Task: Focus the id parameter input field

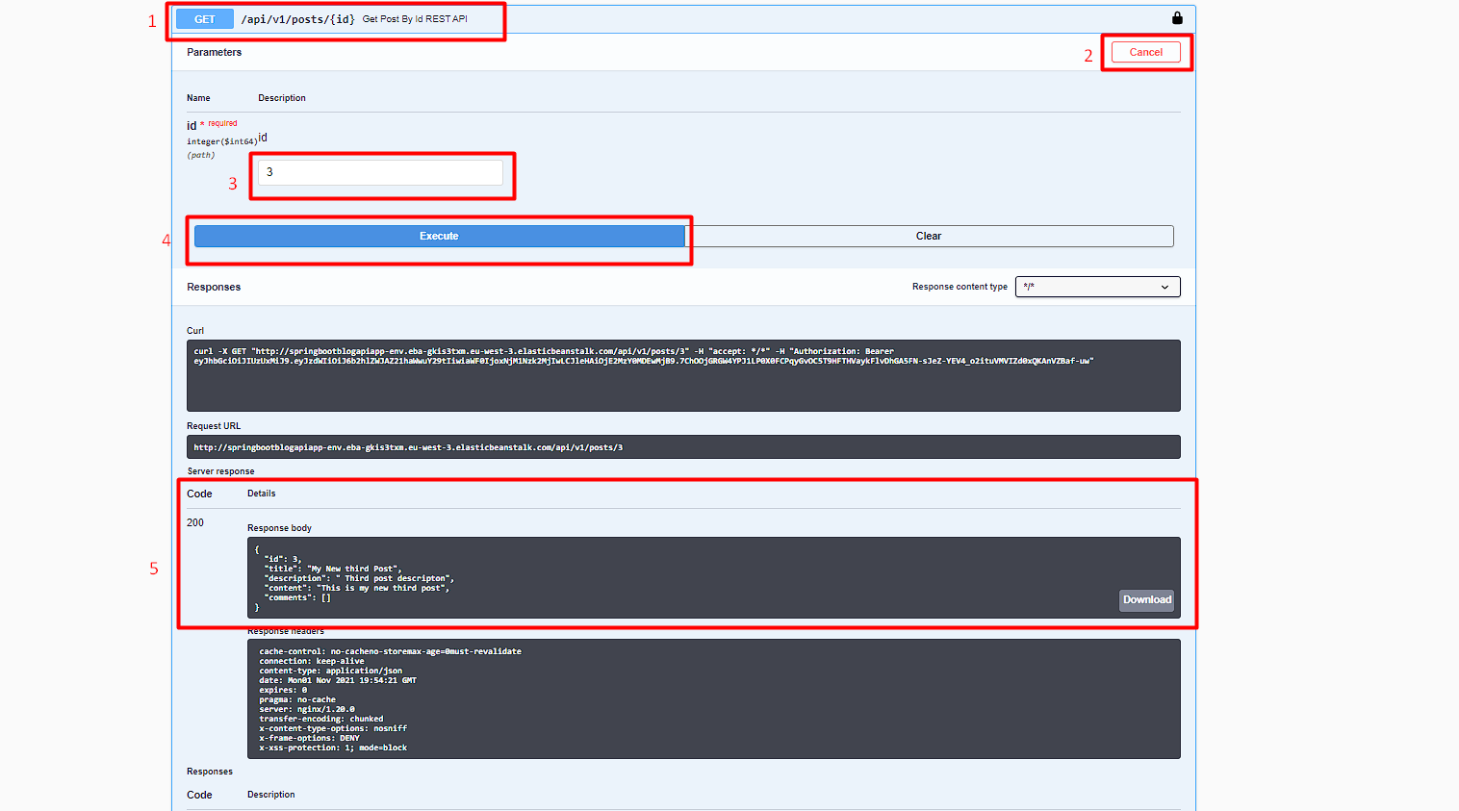Action: click(380, 172)
